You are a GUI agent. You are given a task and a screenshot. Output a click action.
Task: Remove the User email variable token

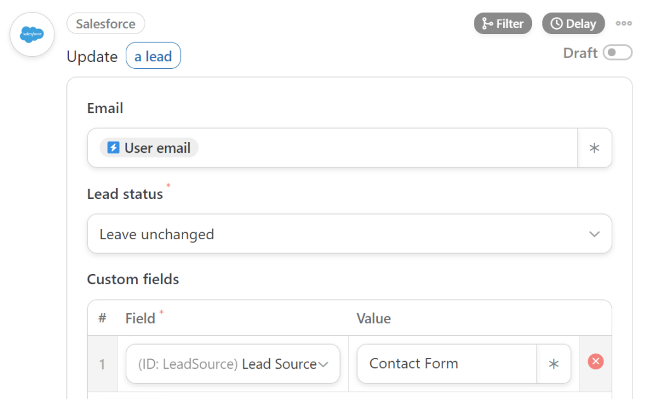pos(148,148)
